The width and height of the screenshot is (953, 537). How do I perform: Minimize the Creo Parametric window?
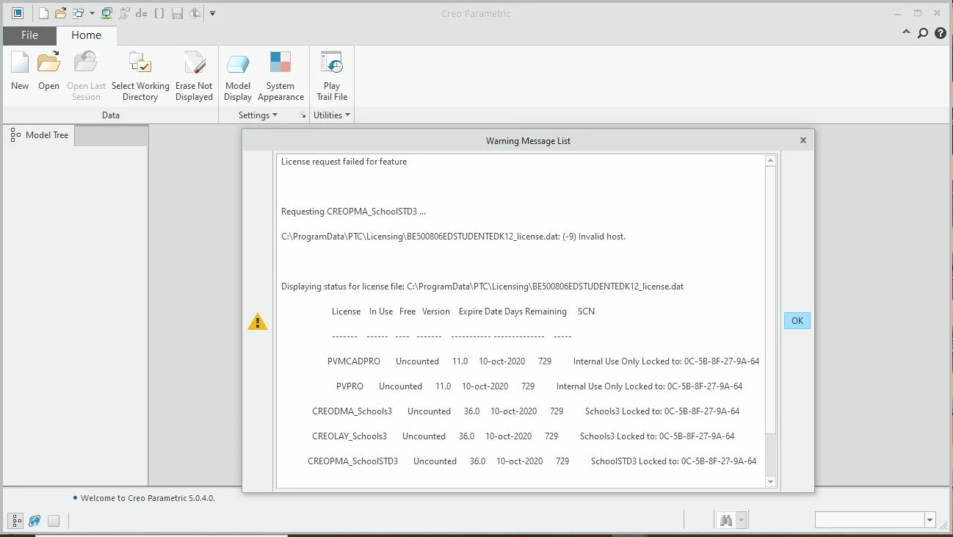897,13
